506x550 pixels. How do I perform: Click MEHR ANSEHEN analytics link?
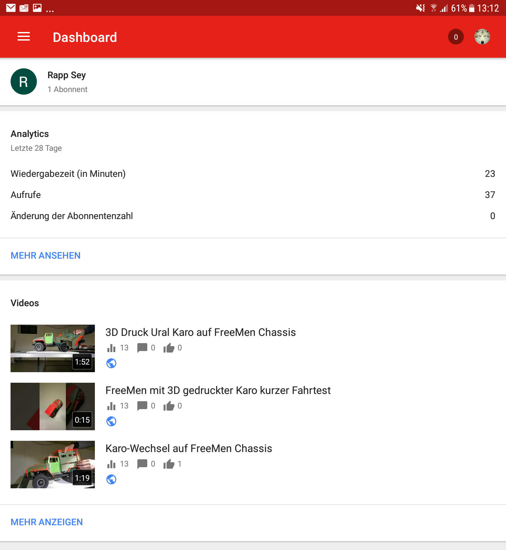coord(45,255)
